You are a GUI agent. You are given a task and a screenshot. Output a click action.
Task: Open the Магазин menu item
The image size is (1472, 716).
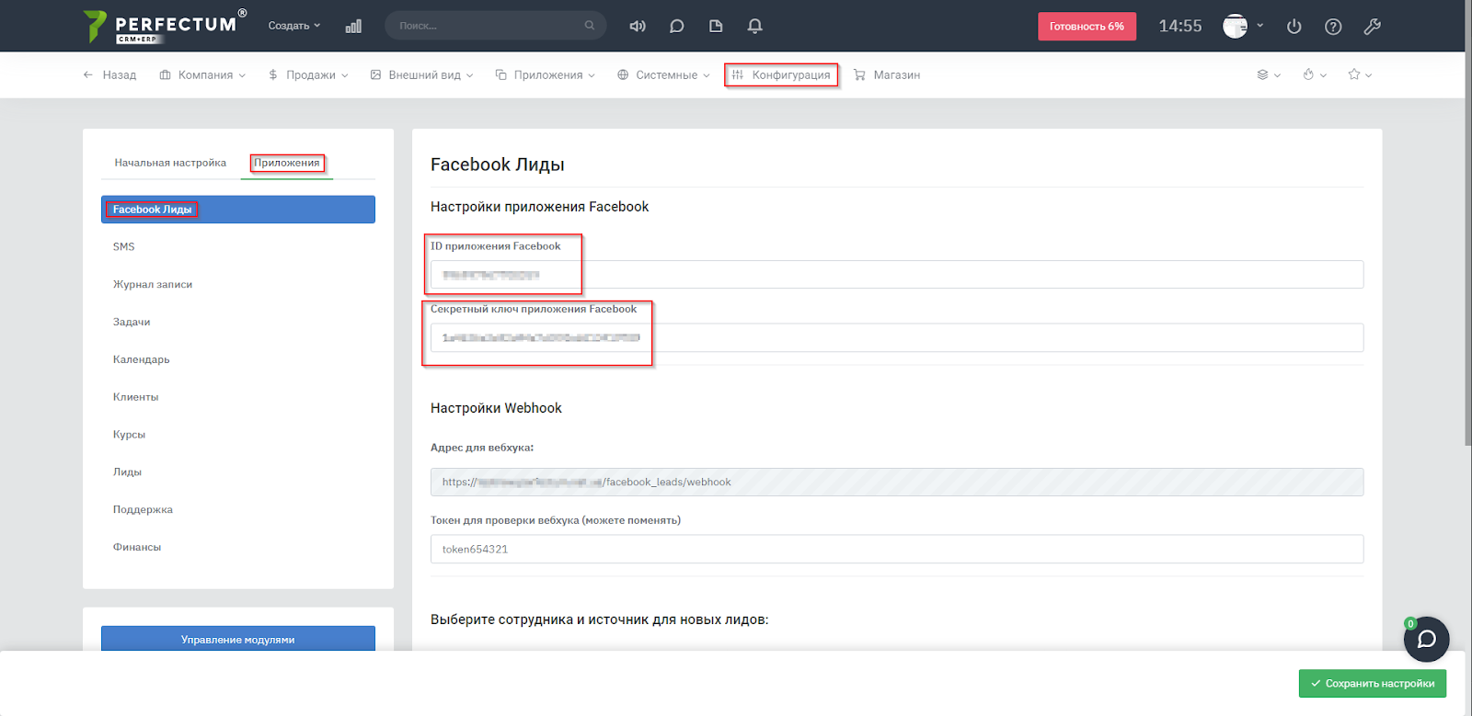(x=887, y=74)
